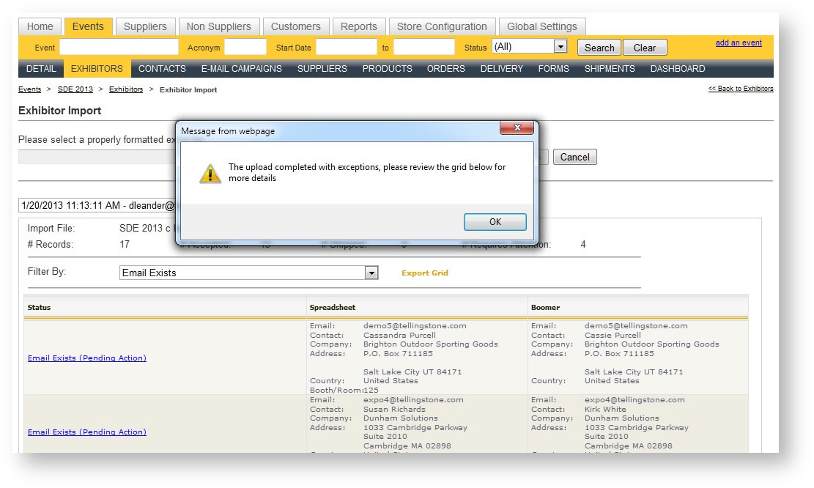The height and width of the screenshot is (488, 814).
Task: Open the SHIPMENTS menu item
Action: tap(609, 69)
